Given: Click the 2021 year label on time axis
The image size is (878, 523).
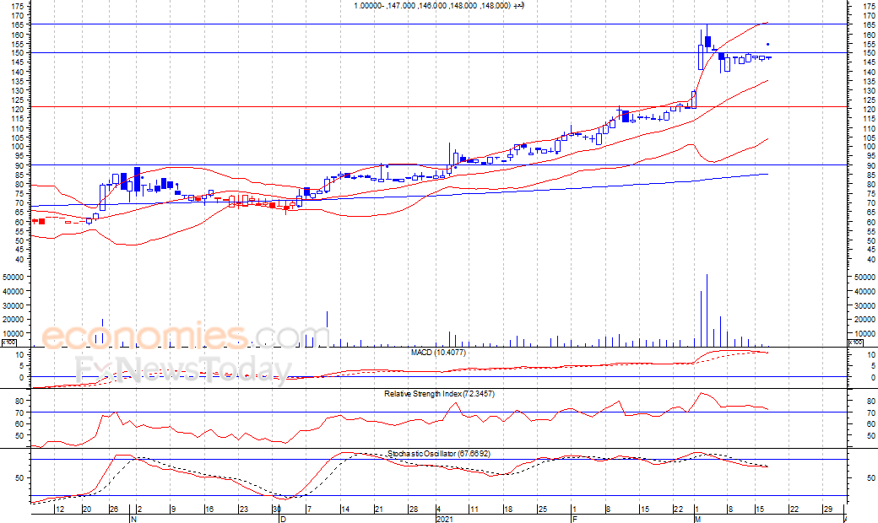Looking at the screenshot, I should pos(444,519).
